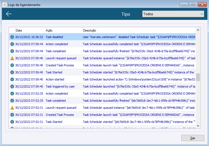Viewport: 209px width, 146px height.
Task: Click the info icon on the 07:52:35 Action completed row
Action: (x=12, y=94)
